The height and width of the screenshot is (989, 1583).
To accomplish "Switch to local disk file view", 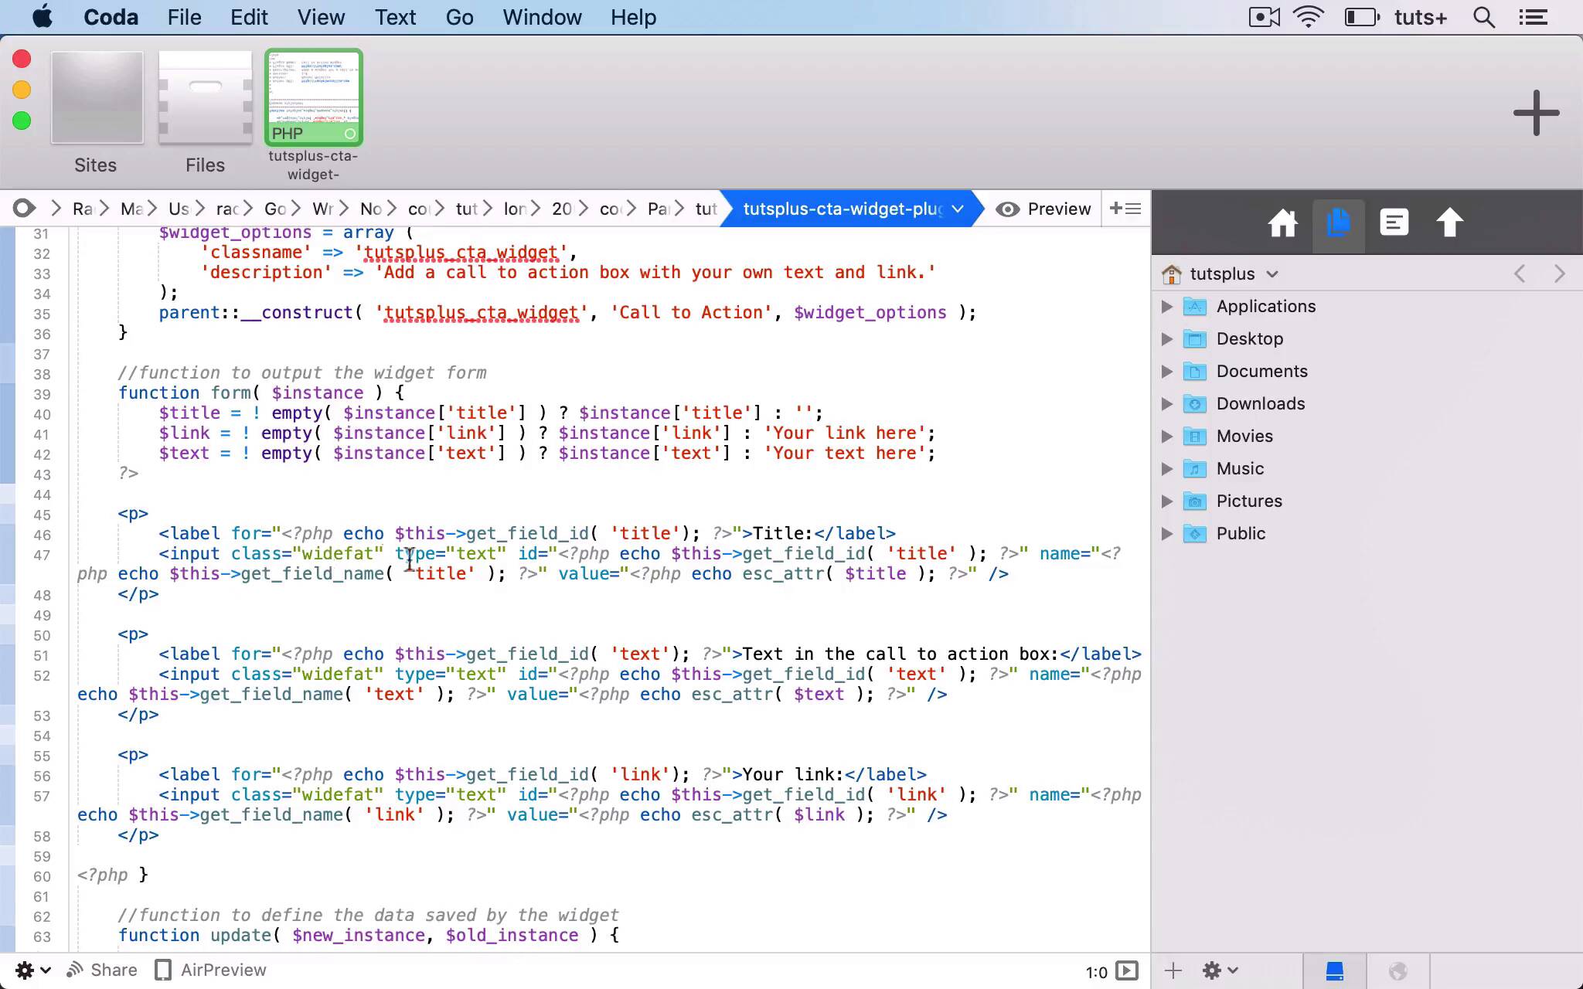I will 1335,970.
